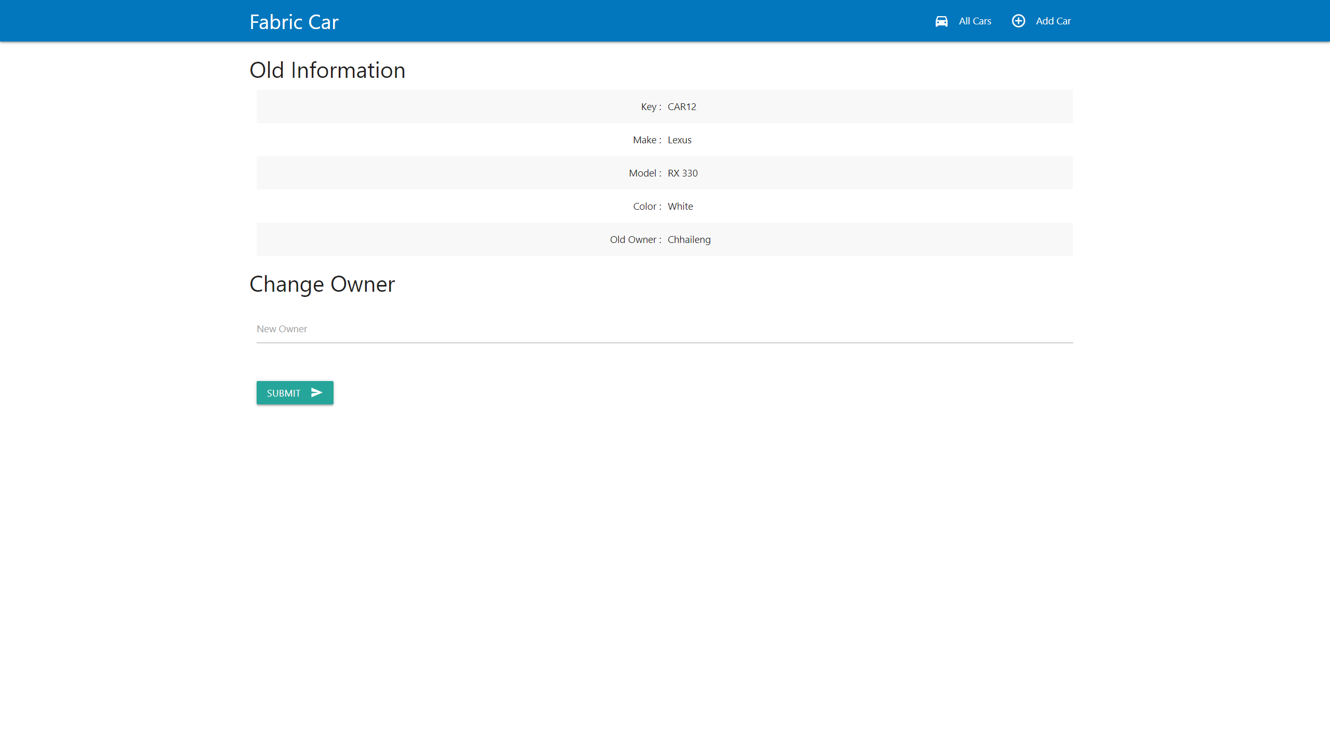
Task: Click the Old Information heading
Action: pyautogui.click(x=327, y=70)
